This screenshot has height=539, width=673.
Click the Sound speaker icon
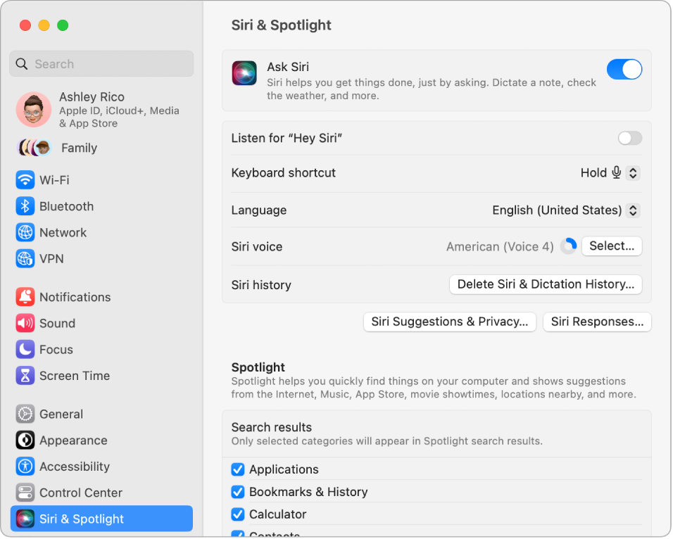point(24,323)
